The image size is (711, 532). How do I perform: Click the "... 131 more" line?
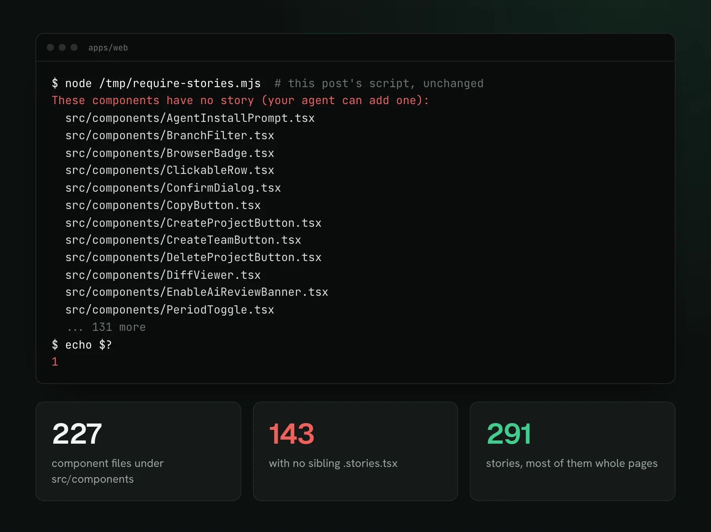coord(106,327)
